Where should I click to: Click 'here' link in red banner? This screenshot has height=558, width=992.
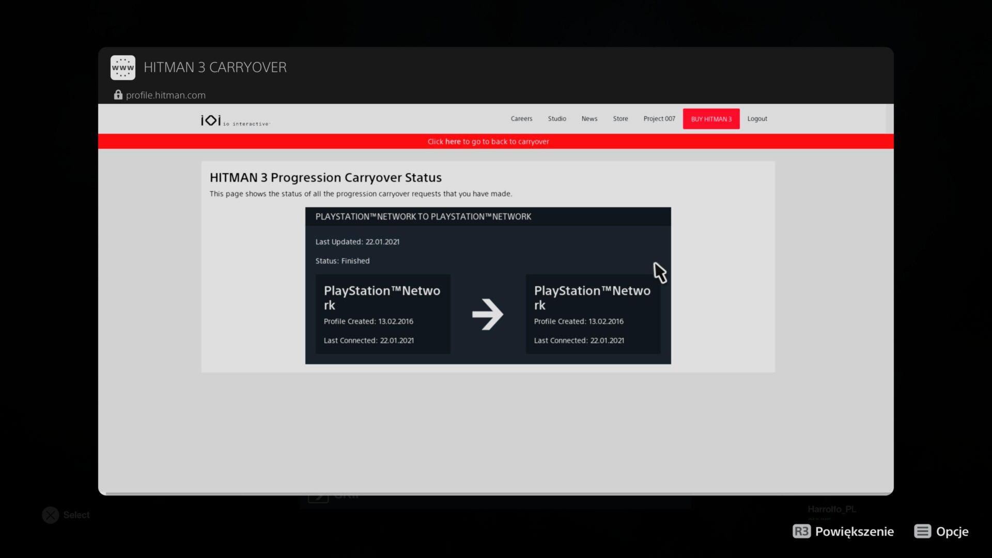coord(453,142)
